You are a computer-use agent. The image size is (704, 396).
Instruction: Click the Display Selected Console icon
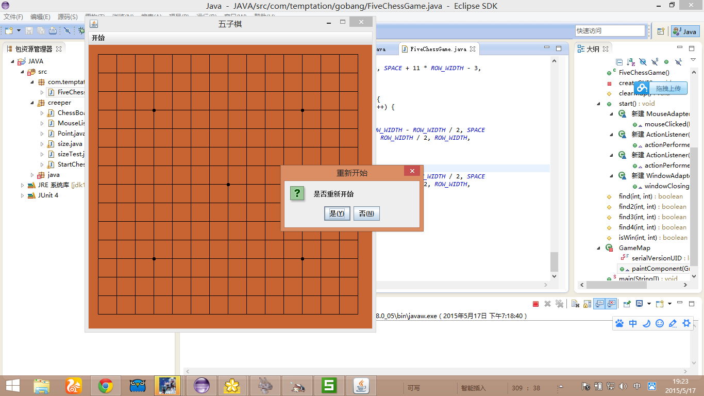pos(640,304)
